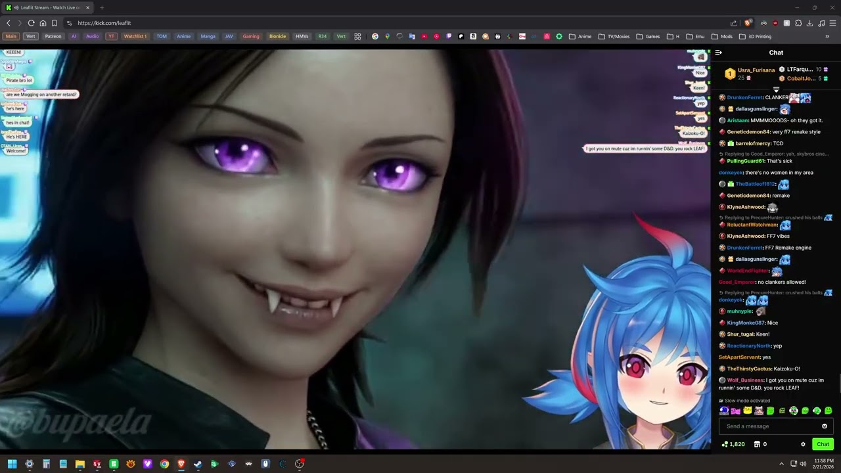841x473 pixels.
Task: Insert the yellow cat quick emote
Action: point(747,411)
